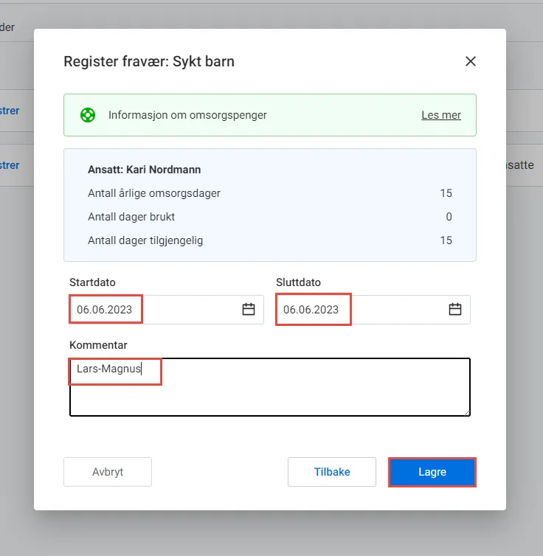Click the 'Antall dager brukt' label
543x556 pixels.
tap(131, 217)
